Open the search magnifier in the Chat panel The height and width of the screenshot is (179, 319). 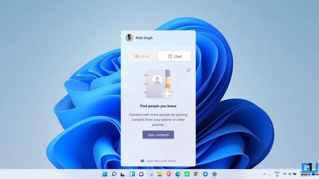(x=188, y=70)
